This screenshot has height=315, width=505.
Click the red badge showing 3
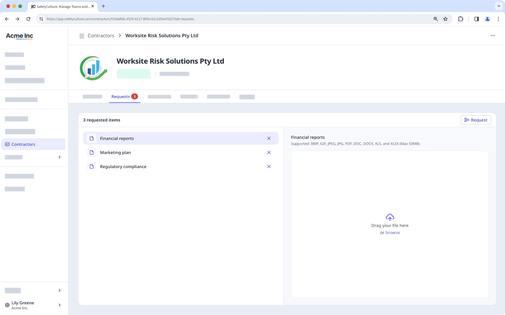pos(135,96)
